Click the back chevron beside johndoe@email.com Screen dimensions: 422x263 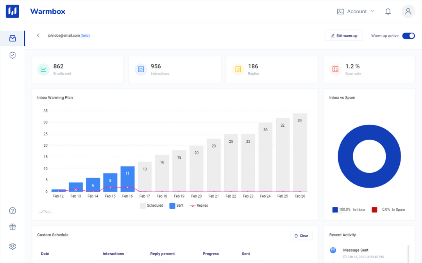(38, 35)
